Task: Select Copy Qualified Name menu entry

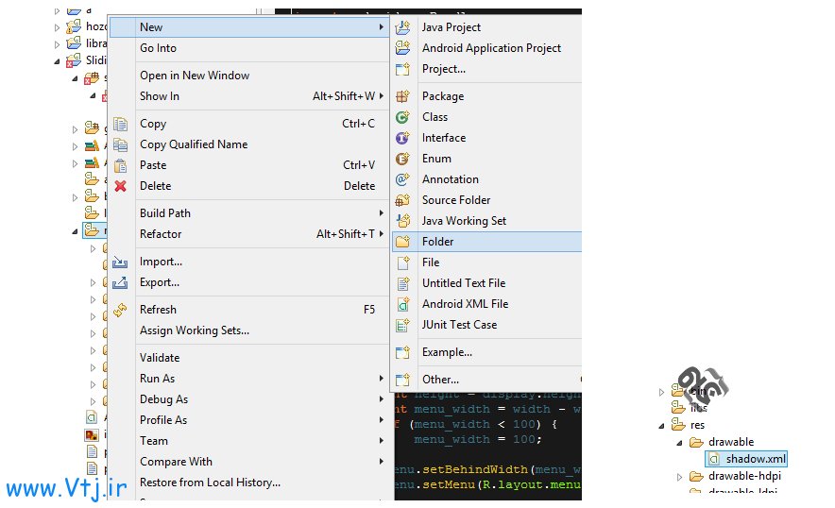Action: point(194,144)
